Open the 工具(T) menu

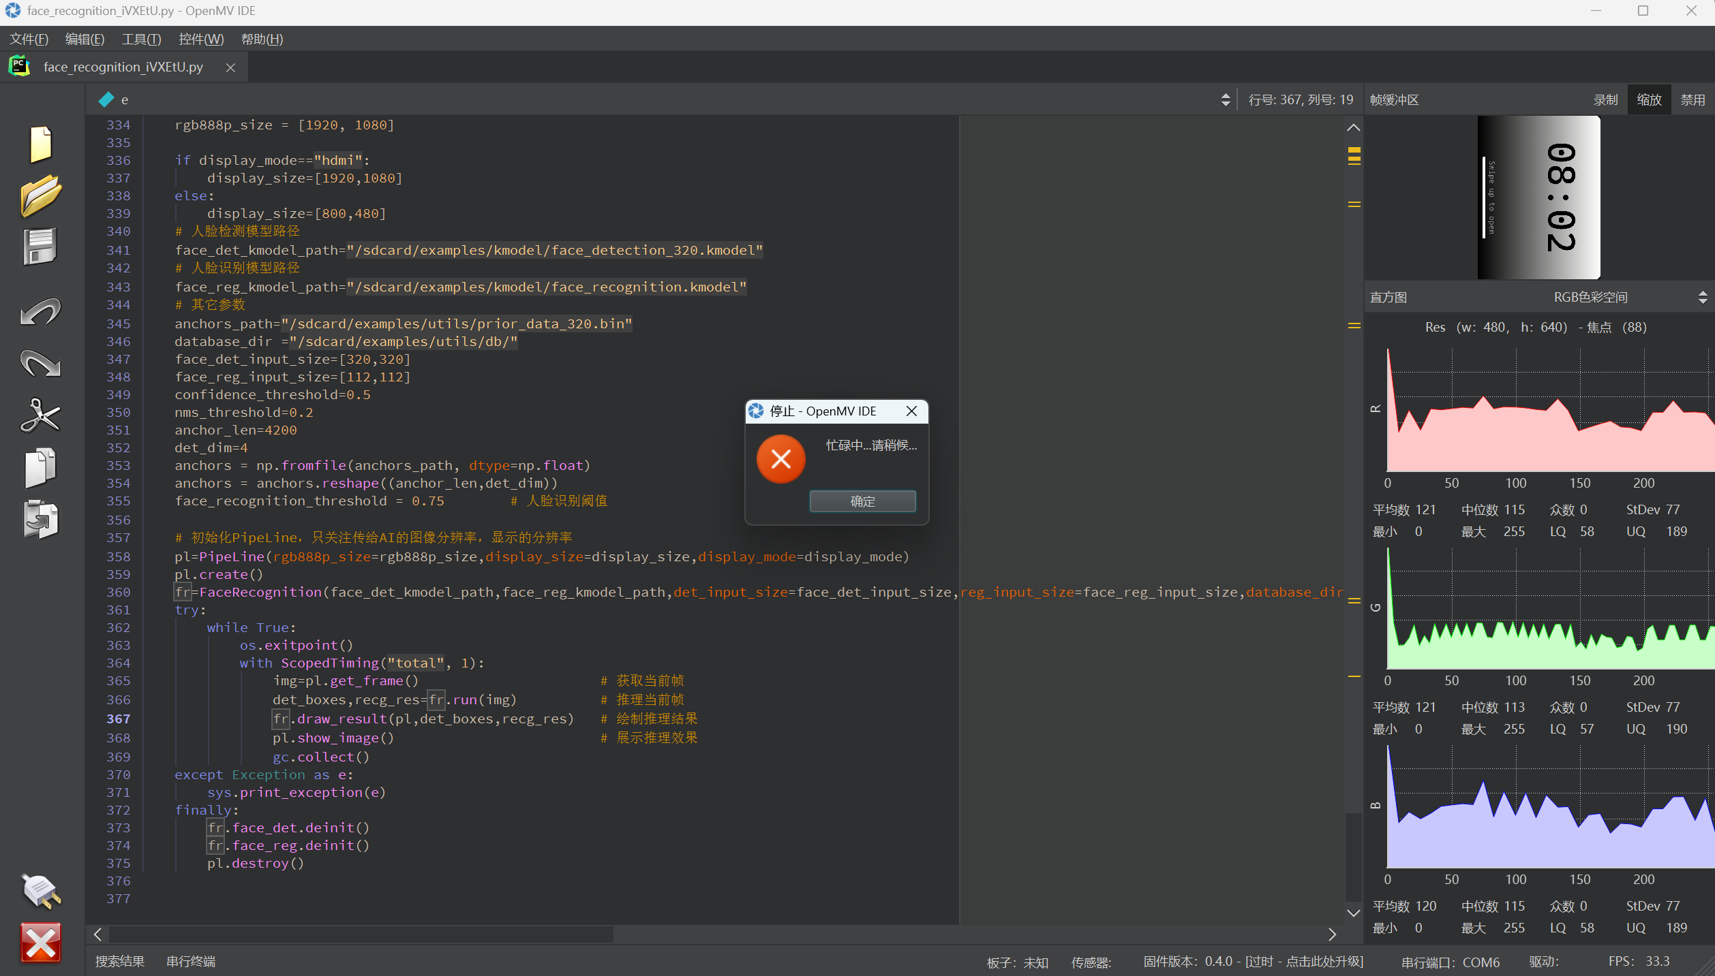[x=141, y=39]
